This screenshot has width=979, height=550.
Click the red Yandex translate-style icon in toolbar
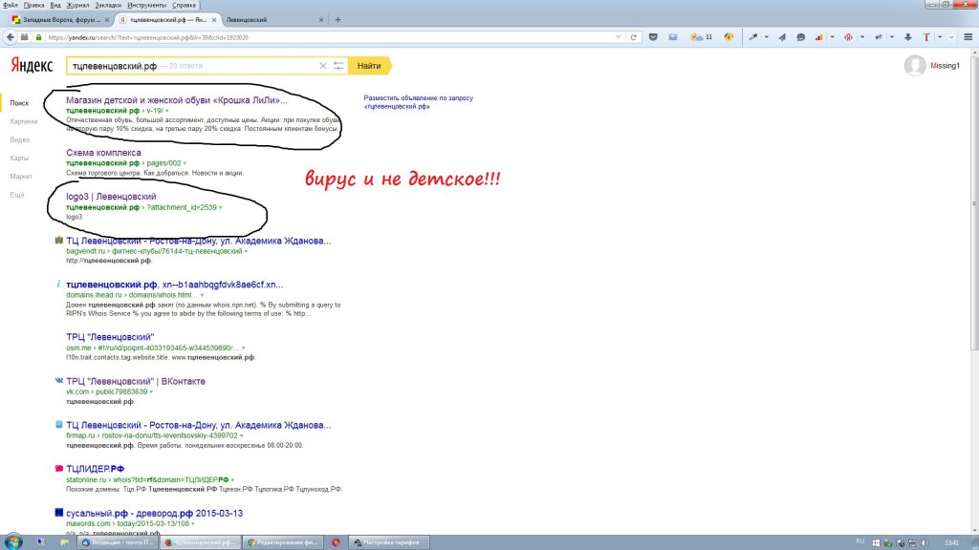848,37
